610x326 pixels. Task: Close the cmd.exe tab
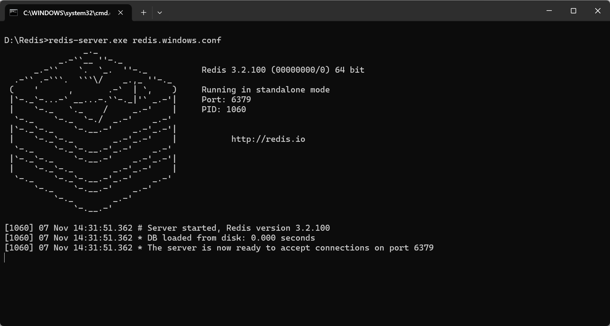pyautogui.click(x=121, y=13)
